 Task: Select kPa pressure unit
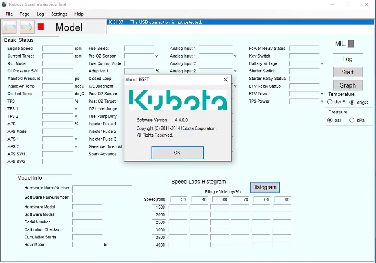pos(352,120)
